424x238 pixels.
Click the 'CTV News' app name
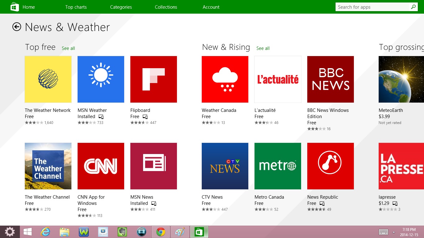click(212, 197)
